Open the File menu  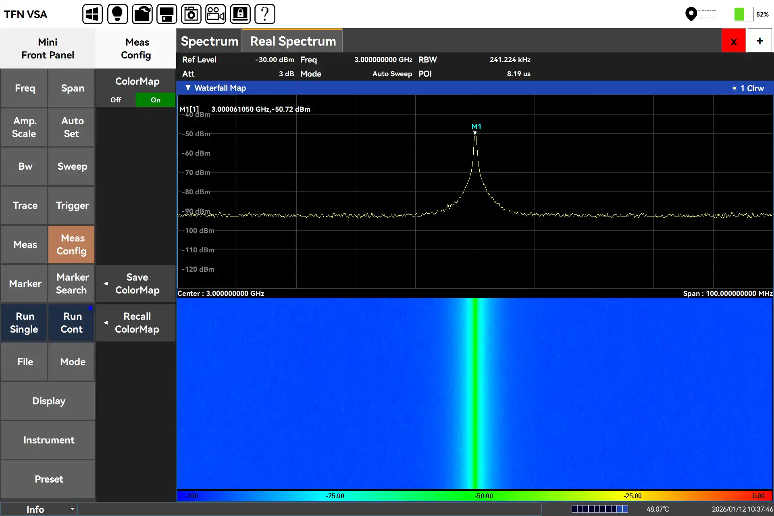(25, 362)
